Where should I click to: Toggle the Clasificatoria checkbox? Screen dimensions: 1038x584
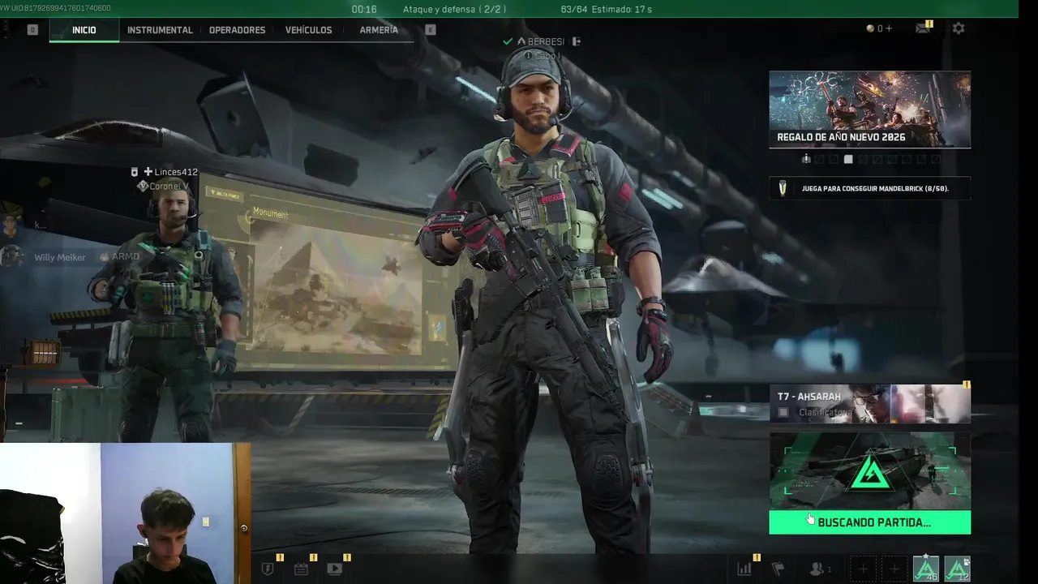point(783,413)
